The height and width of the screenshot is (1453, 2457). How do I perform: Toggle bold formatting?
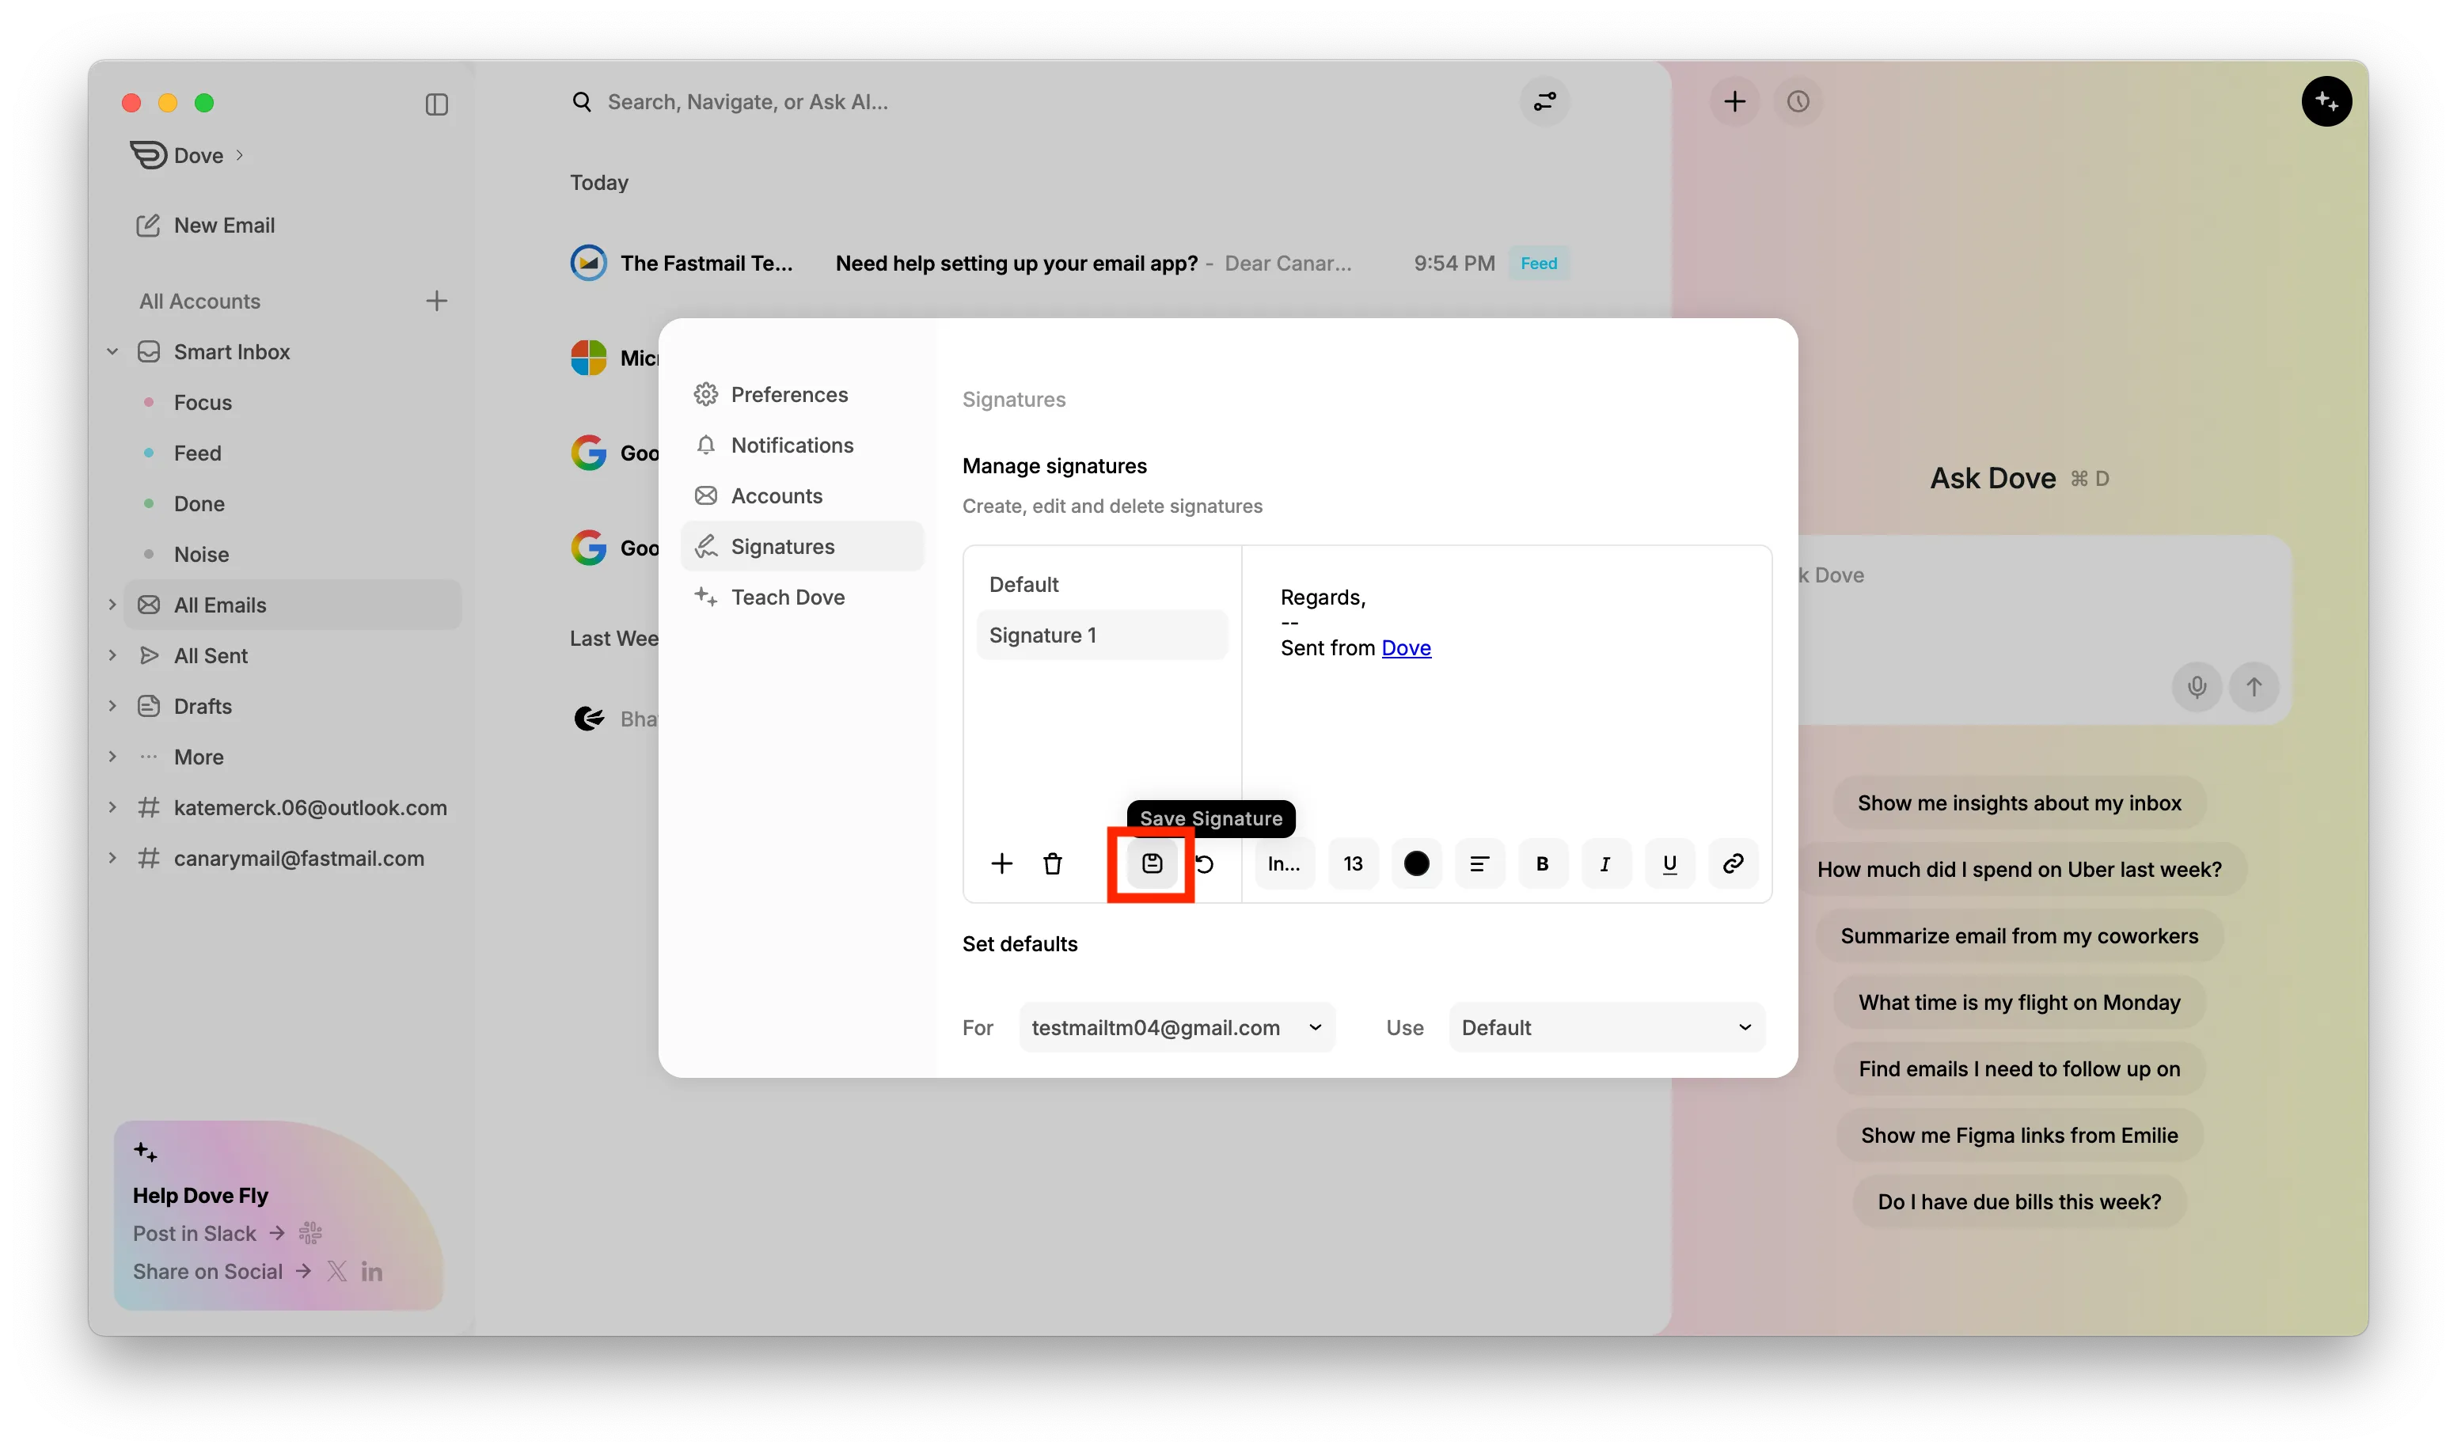tap(1543, 863)
